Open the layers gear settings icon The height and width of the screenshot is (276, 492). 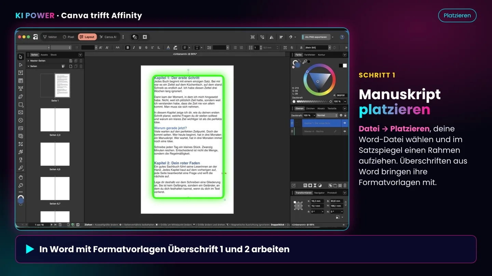[x=341, y=116]
